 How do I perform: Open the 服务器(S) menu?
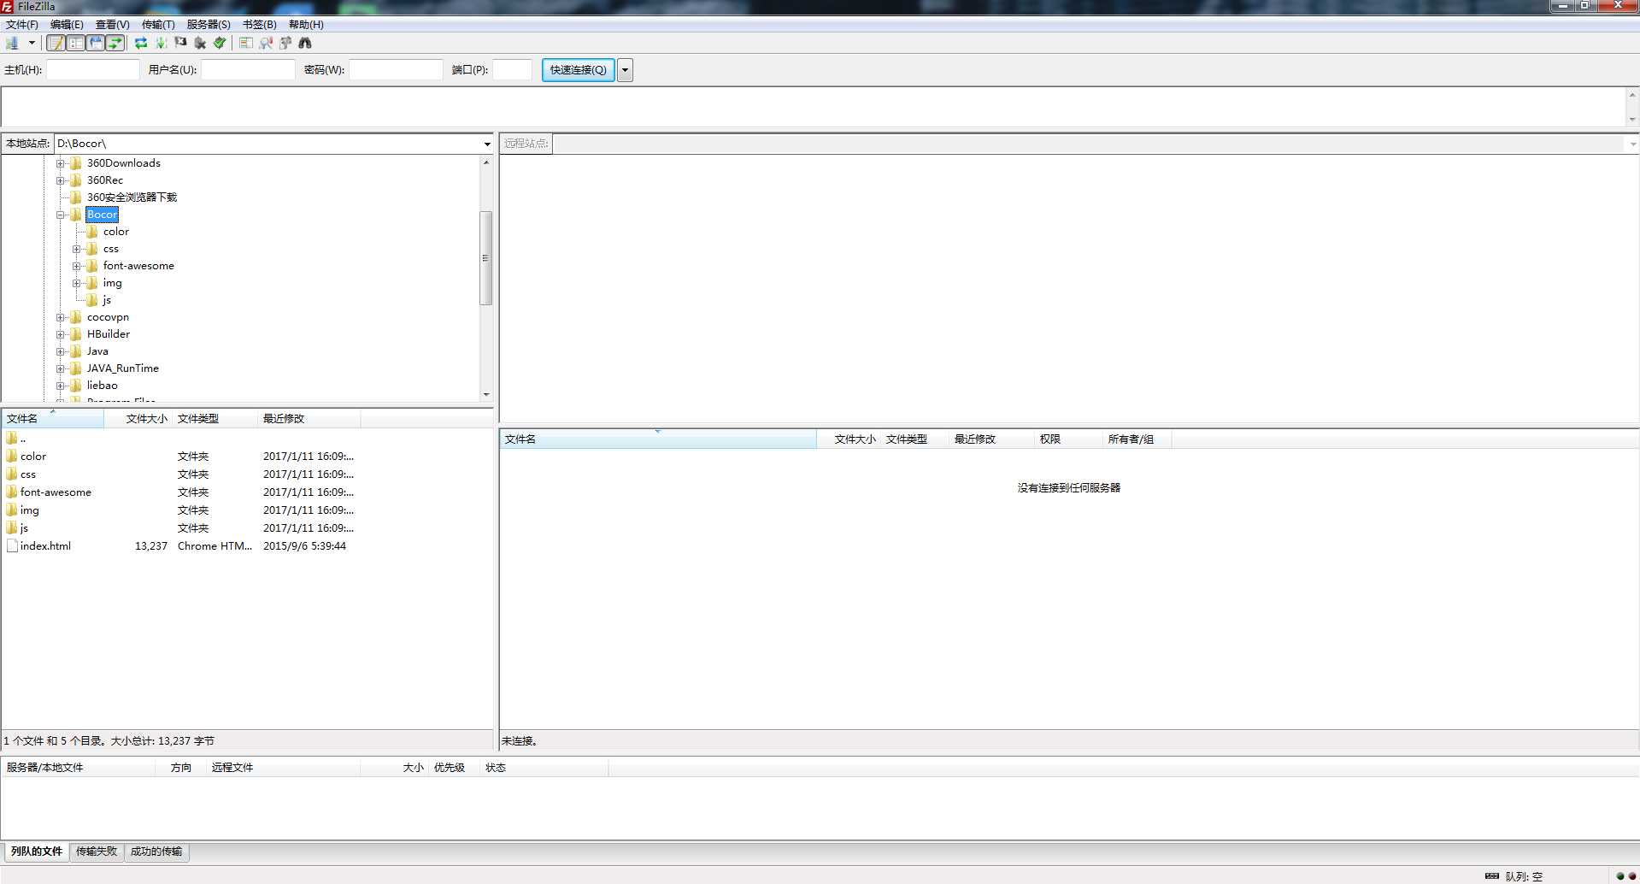click(209, 25)
